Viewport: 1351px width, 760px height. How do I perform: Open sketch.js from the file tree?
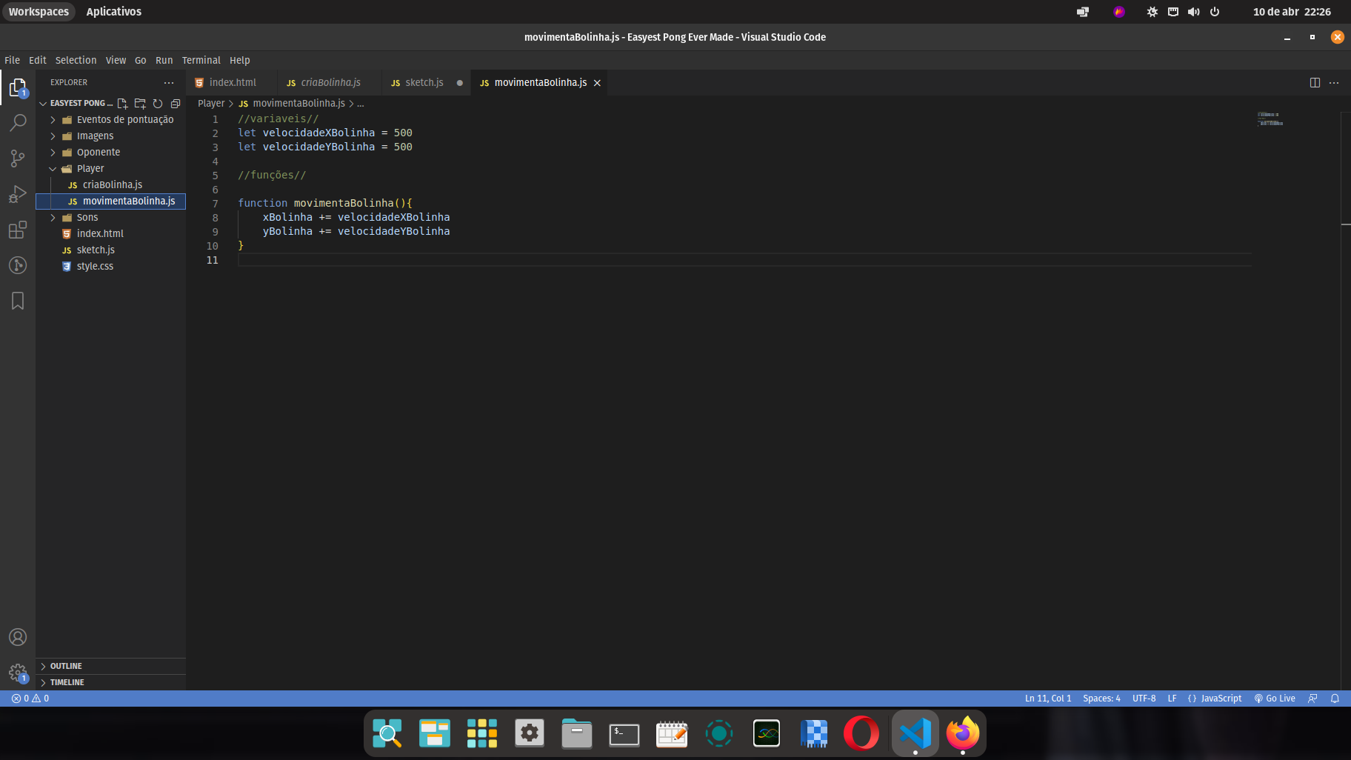111,250
